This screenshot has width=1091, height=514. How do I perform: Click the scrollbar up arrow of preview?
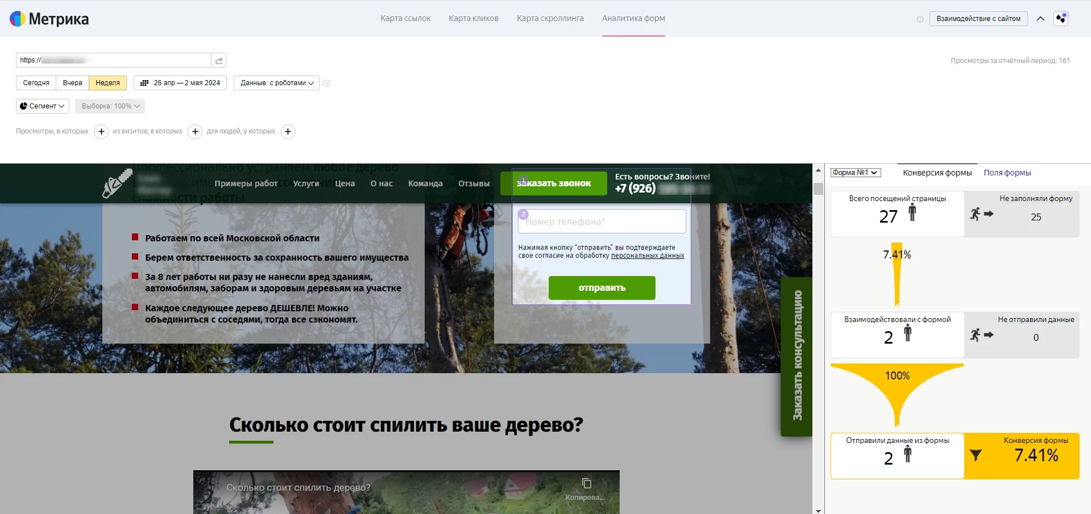tap(819, 170)
